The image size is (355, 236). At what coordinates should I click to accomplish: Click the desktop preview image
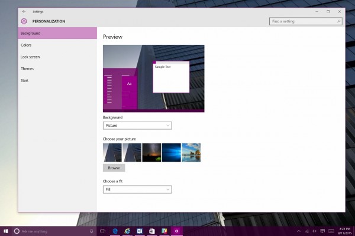coord(153,78)
